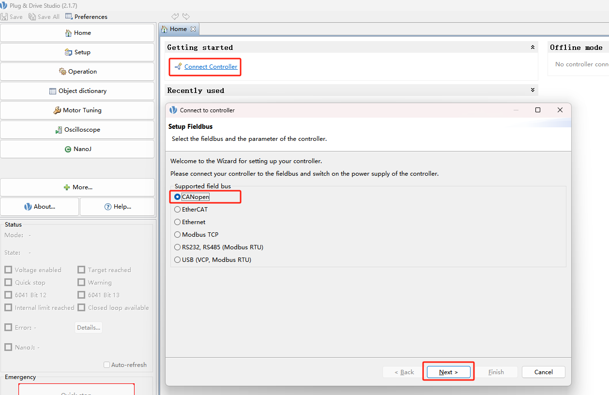The image size is (609, 395).
Task: Close the Connect to controller dialog
Action: click(560, 110)
